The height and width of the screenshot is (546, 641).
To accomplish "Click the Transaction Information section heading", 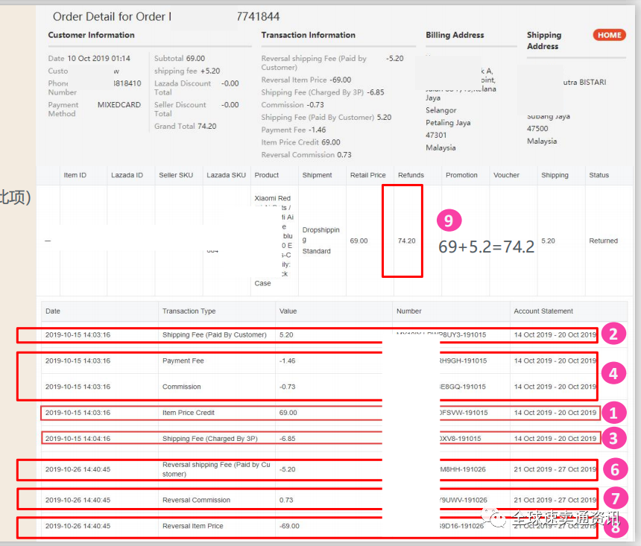I will pyautogui.click(x=308, y=35).
